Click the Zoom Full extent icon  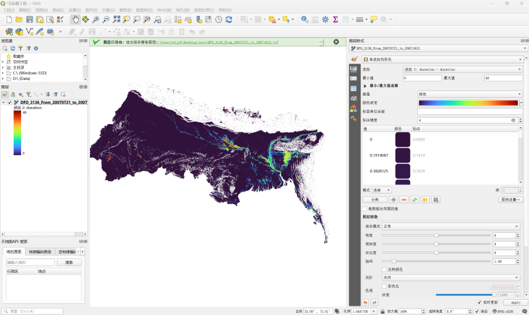pos(116,20)
